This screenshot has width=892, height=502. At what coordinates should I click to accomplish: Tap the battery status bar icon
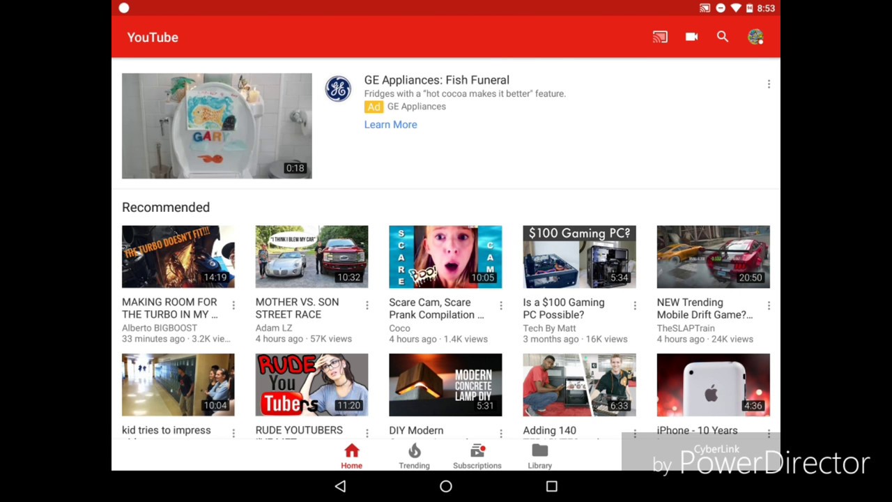pos(750,8)
